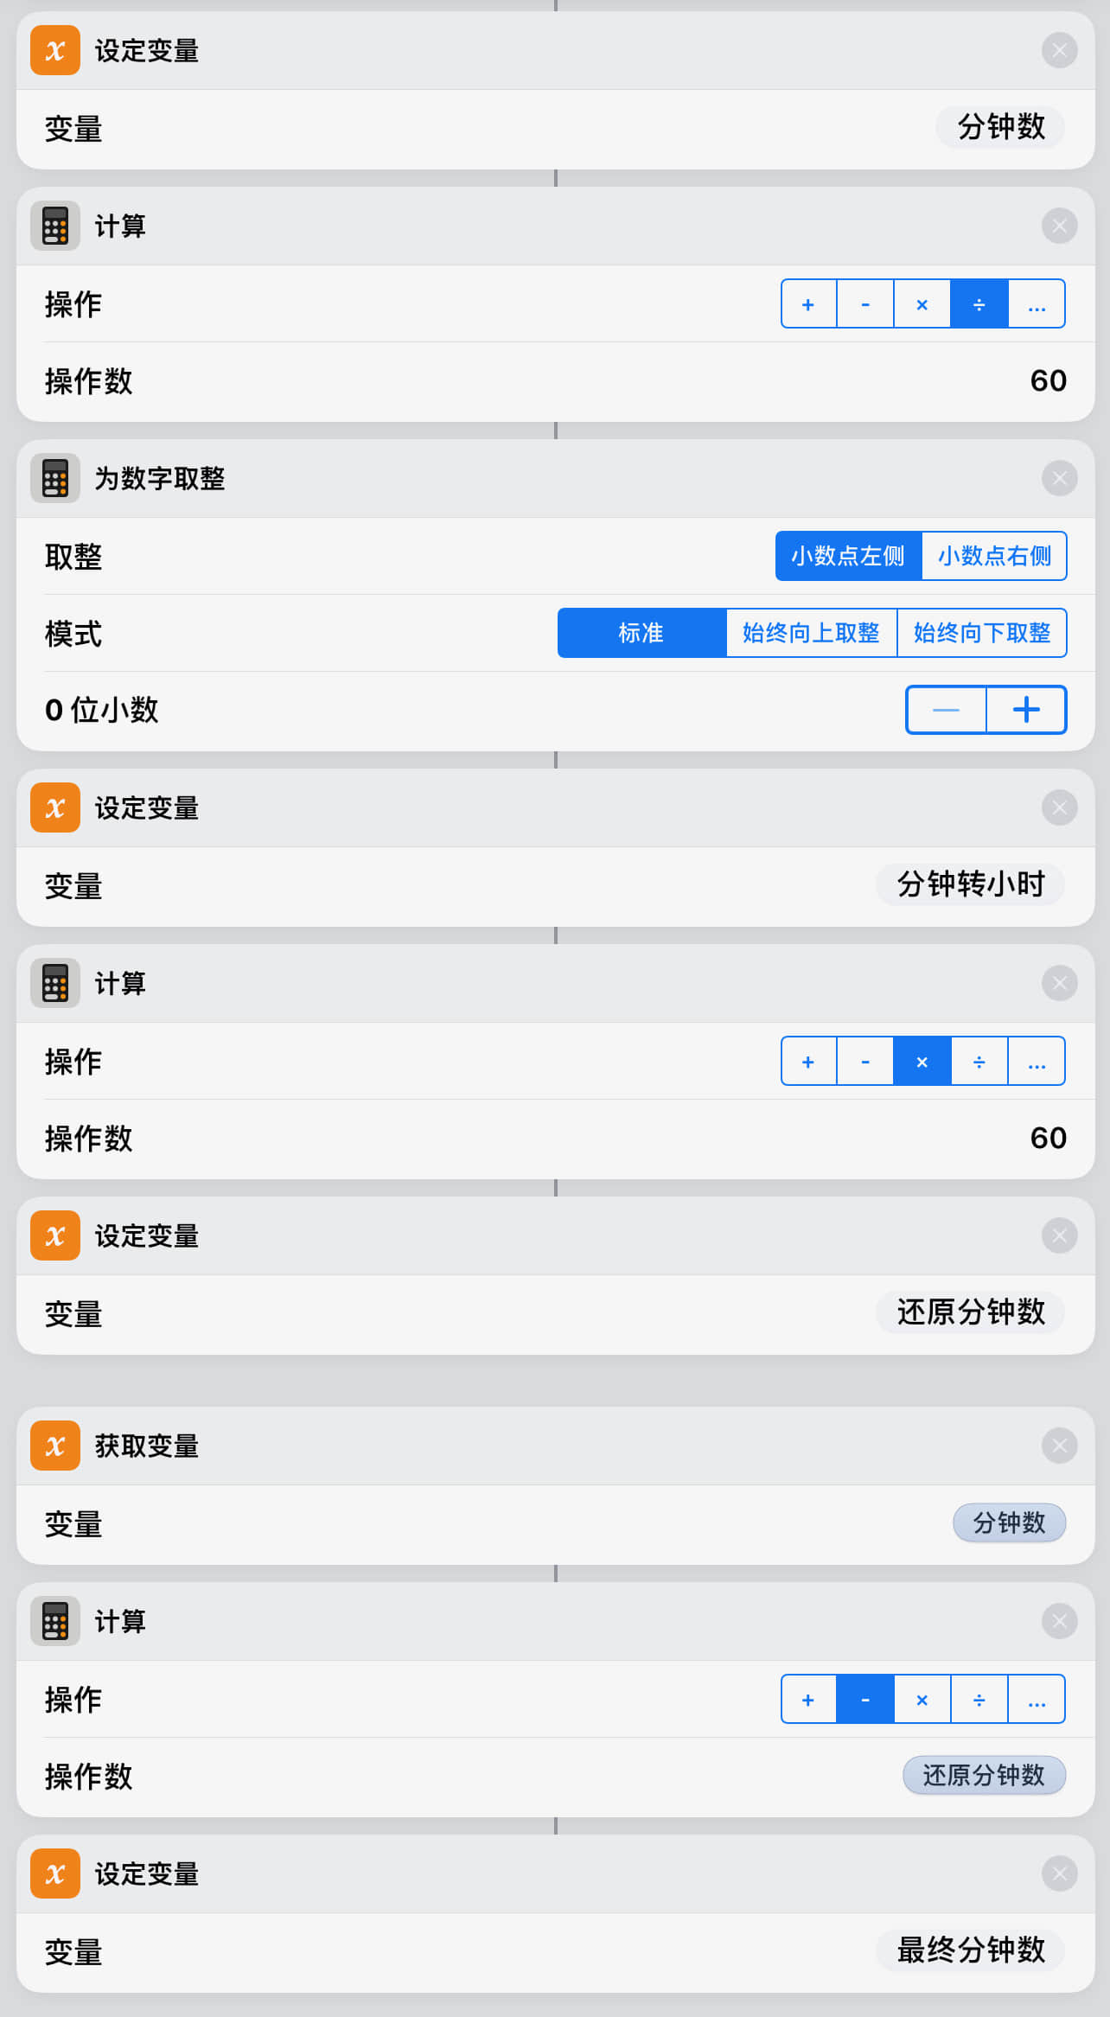
Task: Remove the last 设定变量 action via its X icon
Action: coord(1059,1874)
